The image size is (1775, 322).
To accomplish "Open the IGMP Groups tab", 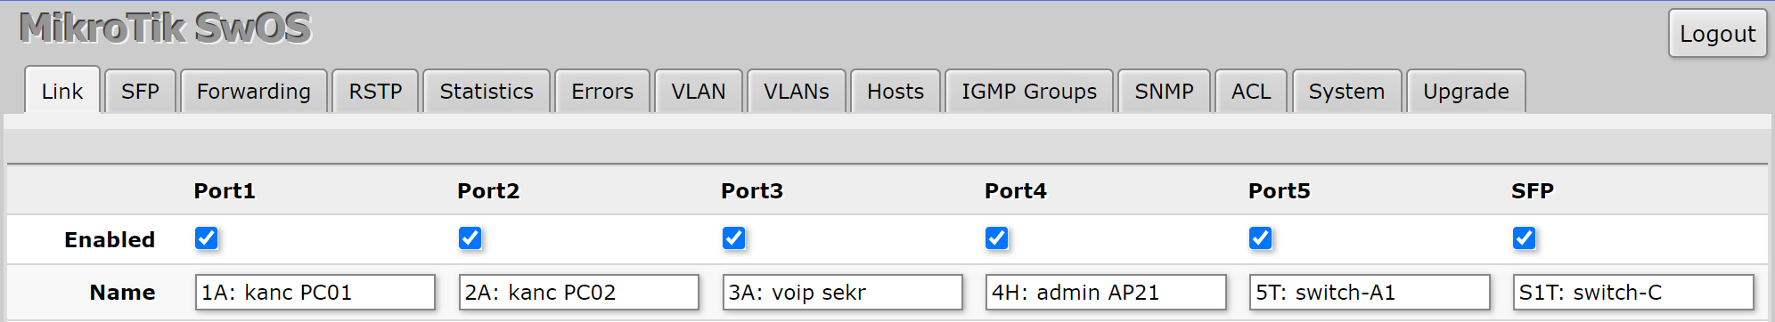I will click(x=1029, y=92).
